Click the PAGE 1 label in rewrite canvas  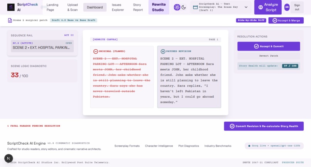213,40
